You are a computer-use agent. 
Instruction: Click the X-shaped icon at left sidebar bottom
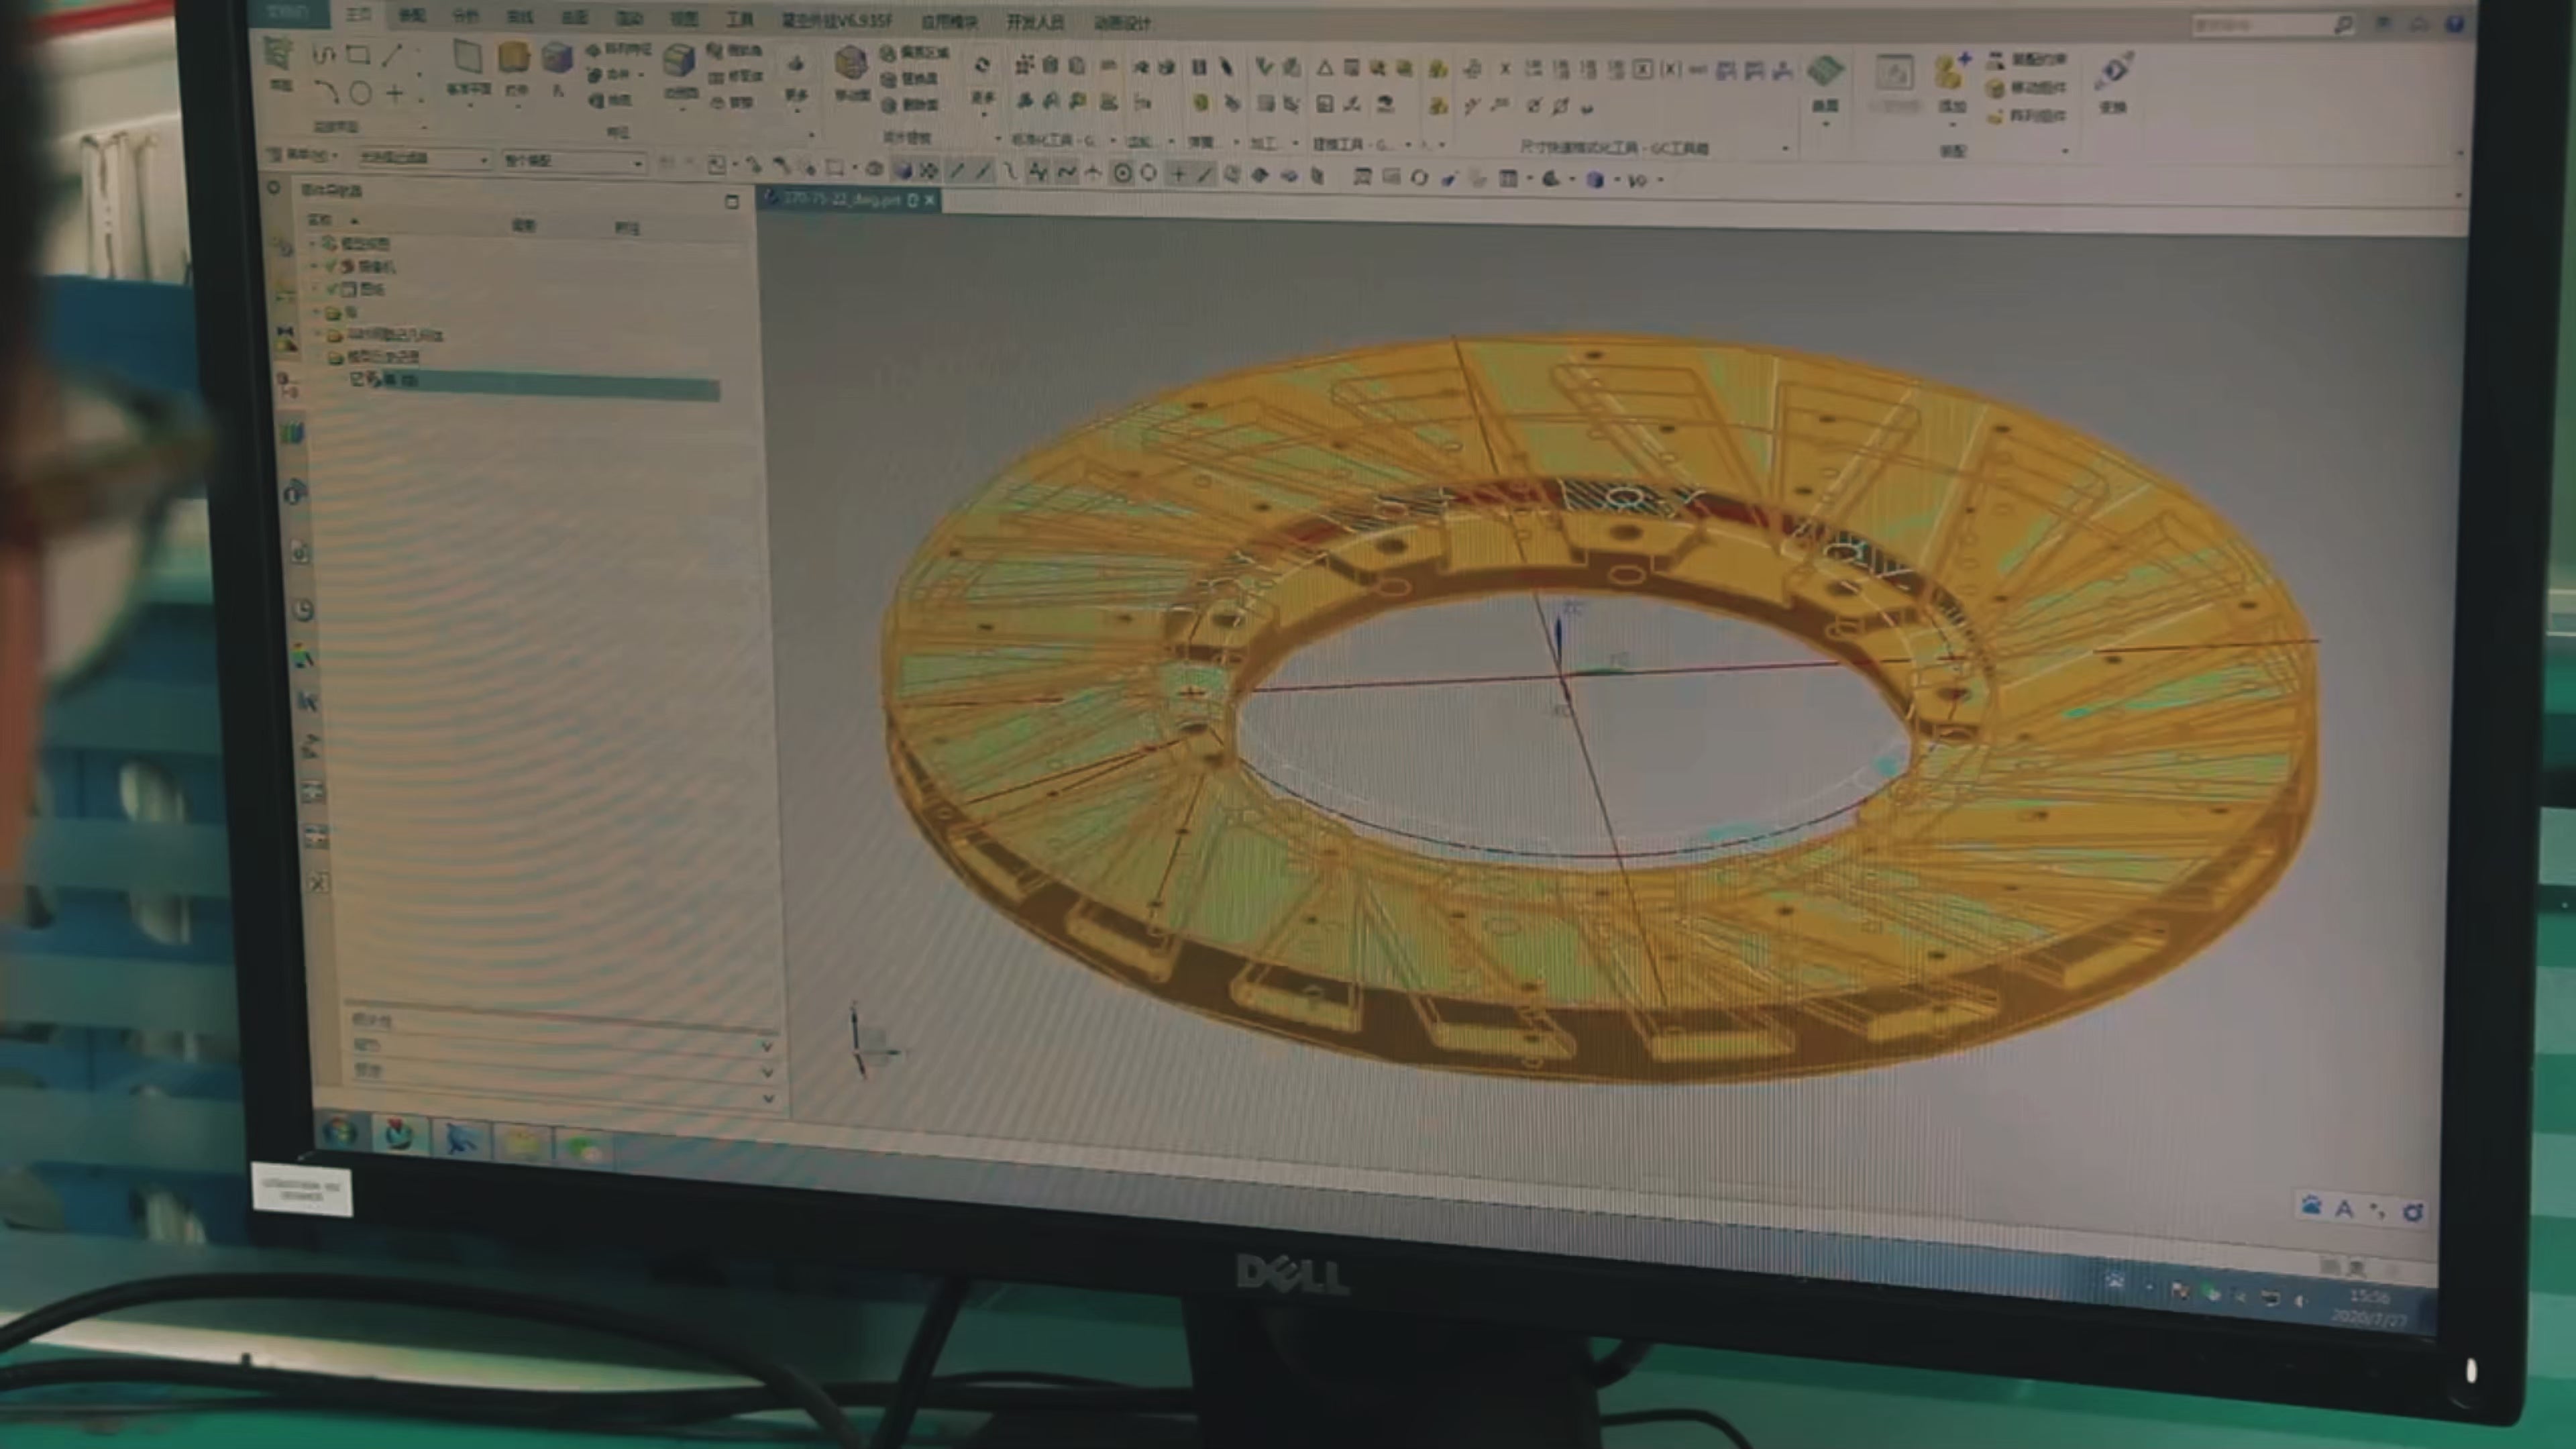(x=318, y=883)
